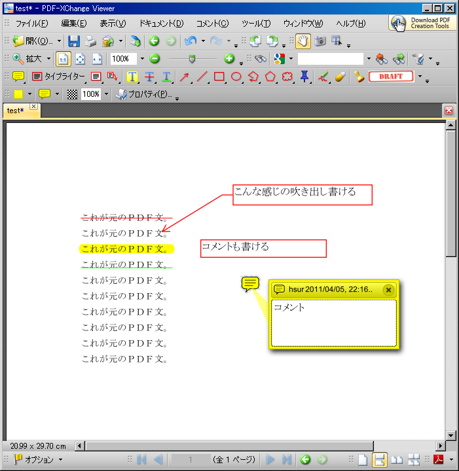Expand the DRAFT stamp dropdown arrow
The height and width of the screenshot is (471, 459).
click(x=420, y=77)
